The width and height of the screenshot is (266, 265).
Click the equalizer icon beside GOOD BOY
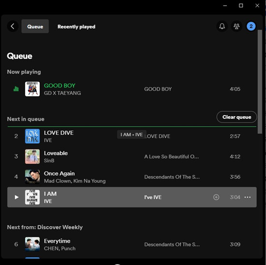pos(16,88)
